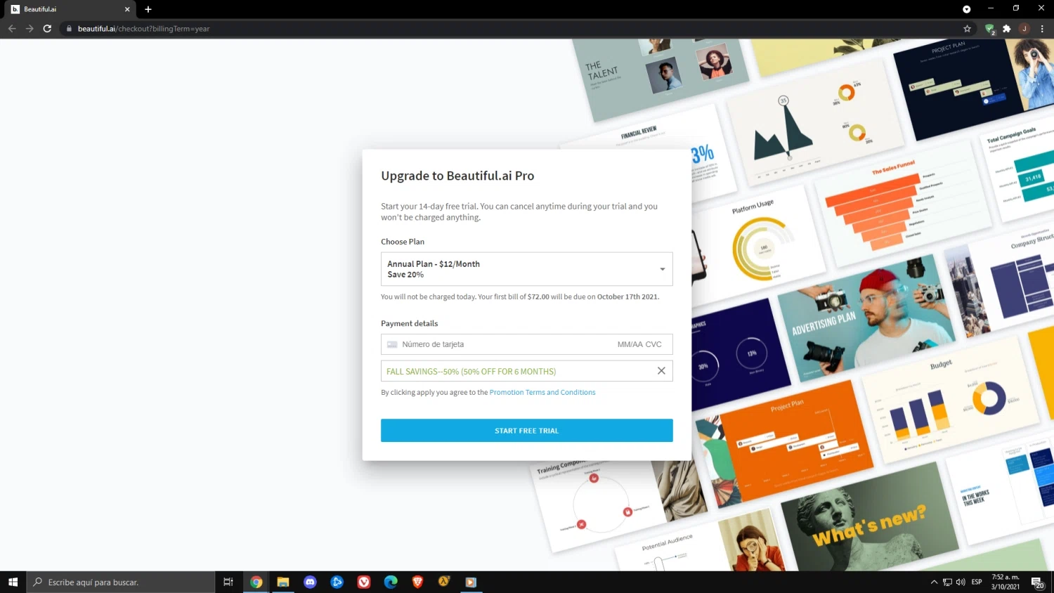The height and width of the screenshot is (593, 1054).
Task: Open the media player taskbar app
Action: click(471, 582)
